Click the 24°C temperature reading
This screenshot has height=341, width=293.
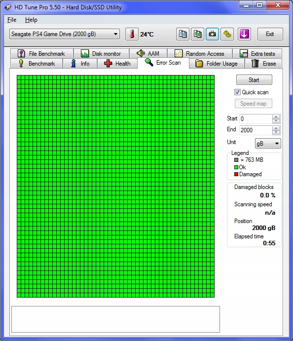coord(147,35)
